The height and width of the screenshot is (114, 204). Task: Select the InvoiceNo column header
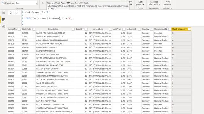pos(12,29)
